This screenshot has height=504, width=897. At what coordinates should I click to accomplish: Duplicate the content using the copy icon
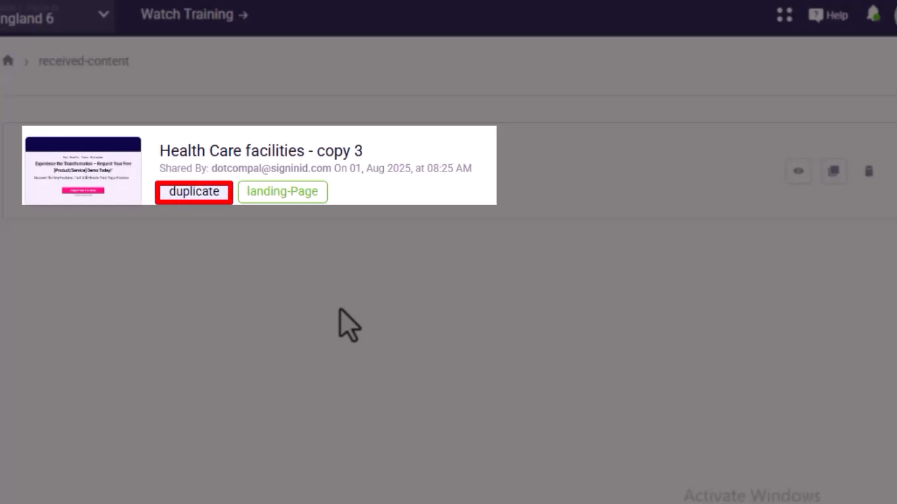tap(833, 171)
